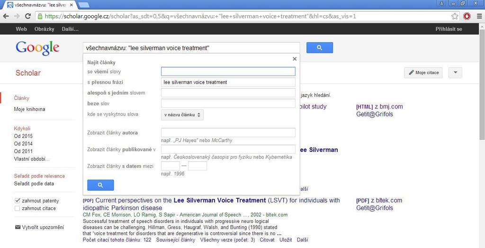Click the 'Zobrazit články autora' field

(228, 133)
